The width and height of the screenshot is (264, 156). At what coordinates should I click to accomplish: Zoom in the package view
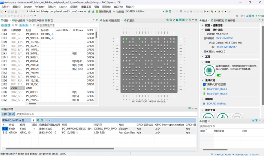click(x=168, y=20)
